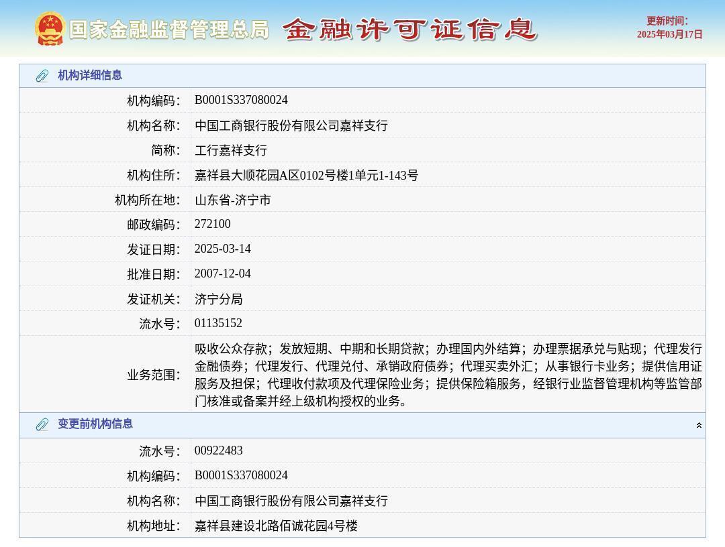Screen dimensions: 725x547
Task: Click the issuing authority 济宁分局
Action: tap(219, 299)
